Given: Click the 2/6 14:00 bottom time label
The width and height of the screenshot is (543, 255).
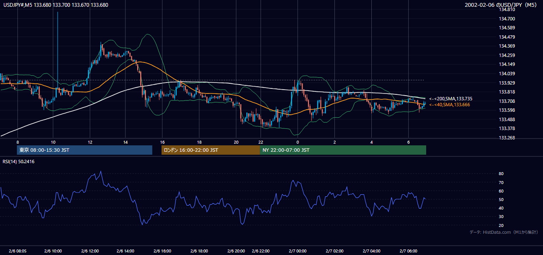Looking at the screenshot, I should [126, 251].
